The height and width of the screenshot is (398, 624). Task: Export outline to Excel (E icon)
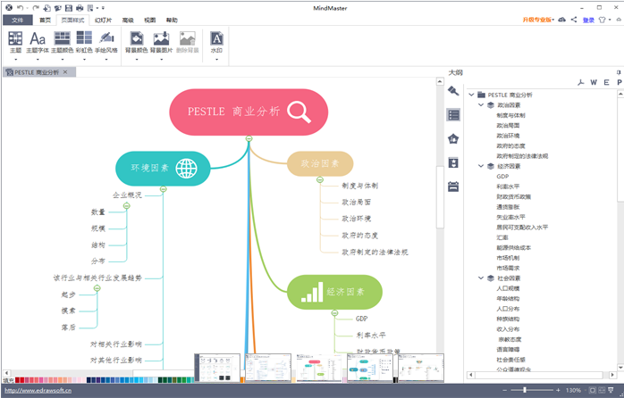pyautogui.click(x=606, y=82)
